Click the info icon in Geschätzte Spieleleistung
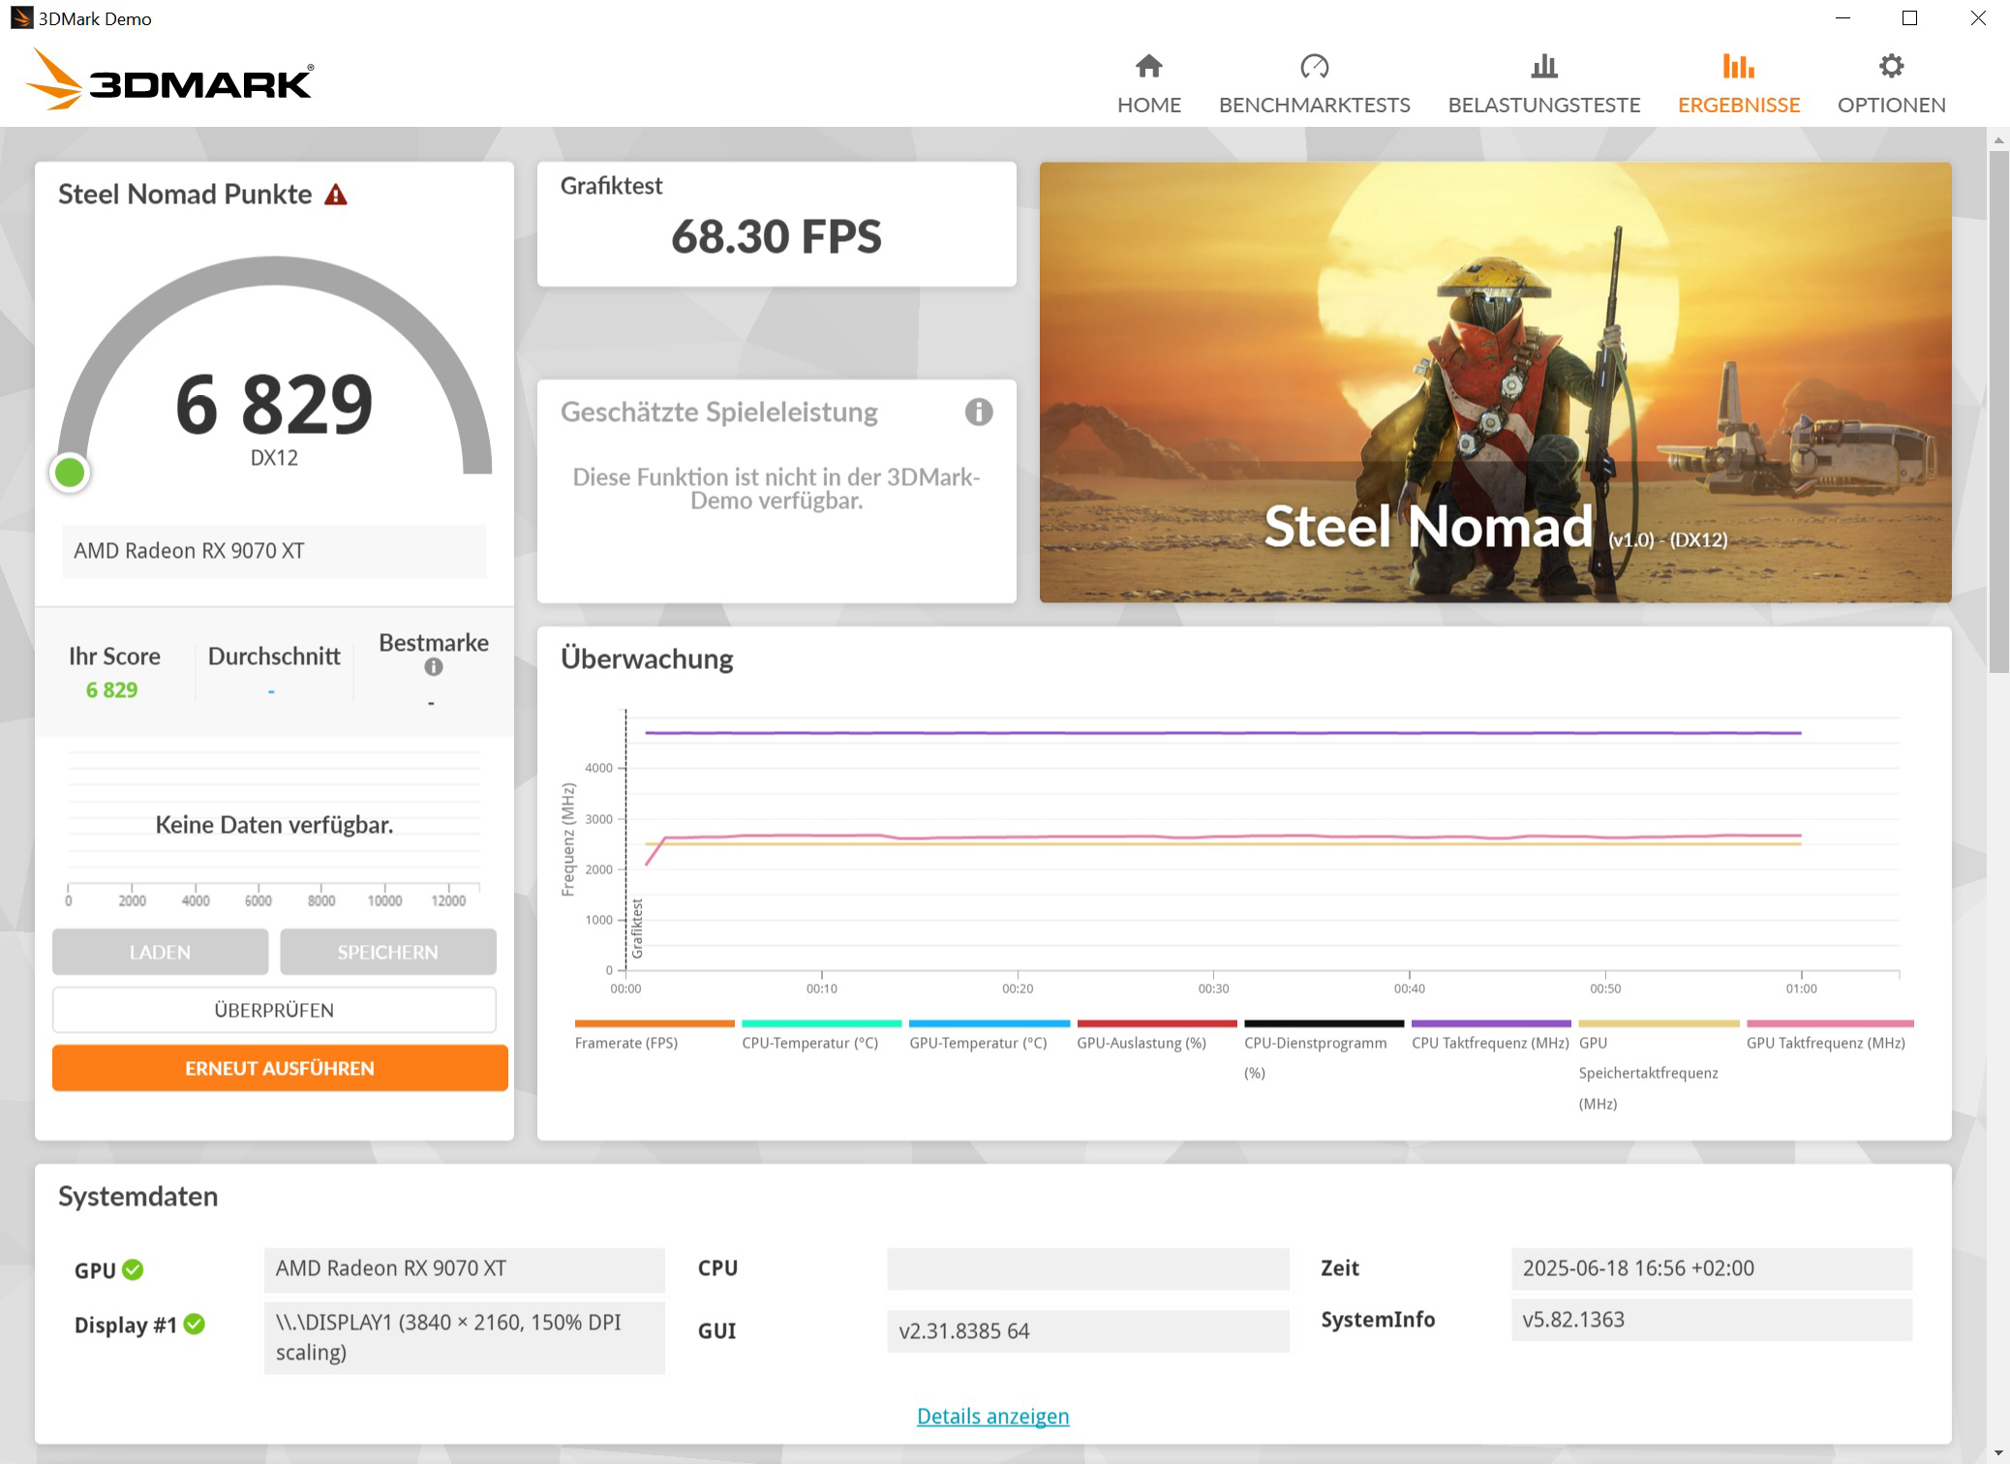 click(978, 412)
